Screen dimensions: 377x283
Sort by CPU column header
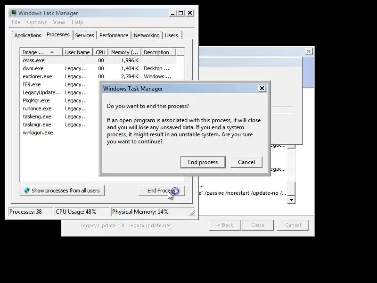pos(100,52)
